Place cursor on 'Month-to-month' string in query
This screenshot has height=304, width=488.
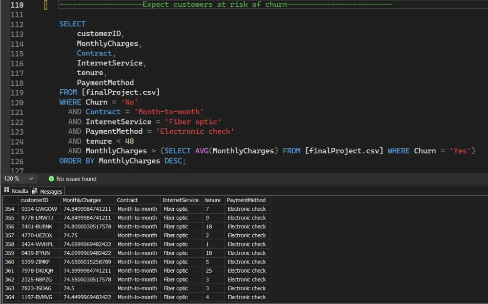point(169,112)
